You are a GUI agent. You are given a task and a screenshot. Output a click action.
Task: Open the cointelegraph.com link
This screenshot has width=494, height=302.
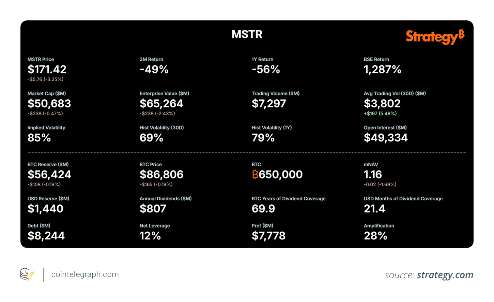[x=85, y=274]
